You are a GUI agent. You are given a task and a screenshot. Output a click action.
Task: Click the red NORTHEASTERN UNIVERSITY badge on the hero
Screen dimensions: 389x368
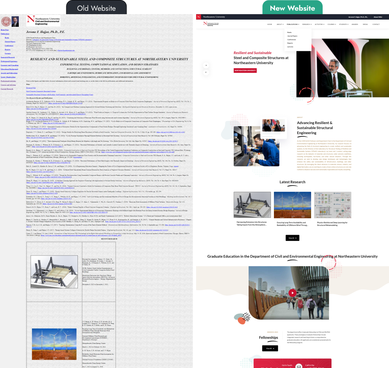tap(245, 70)
